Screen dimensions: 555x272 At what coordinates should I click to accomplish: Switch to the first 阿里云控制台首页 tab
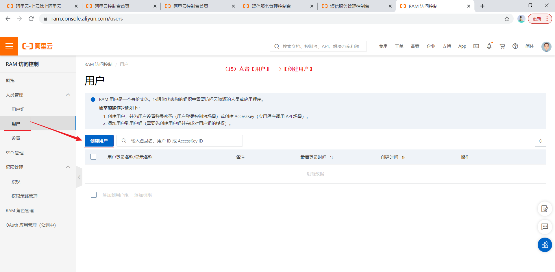point(112,6)
